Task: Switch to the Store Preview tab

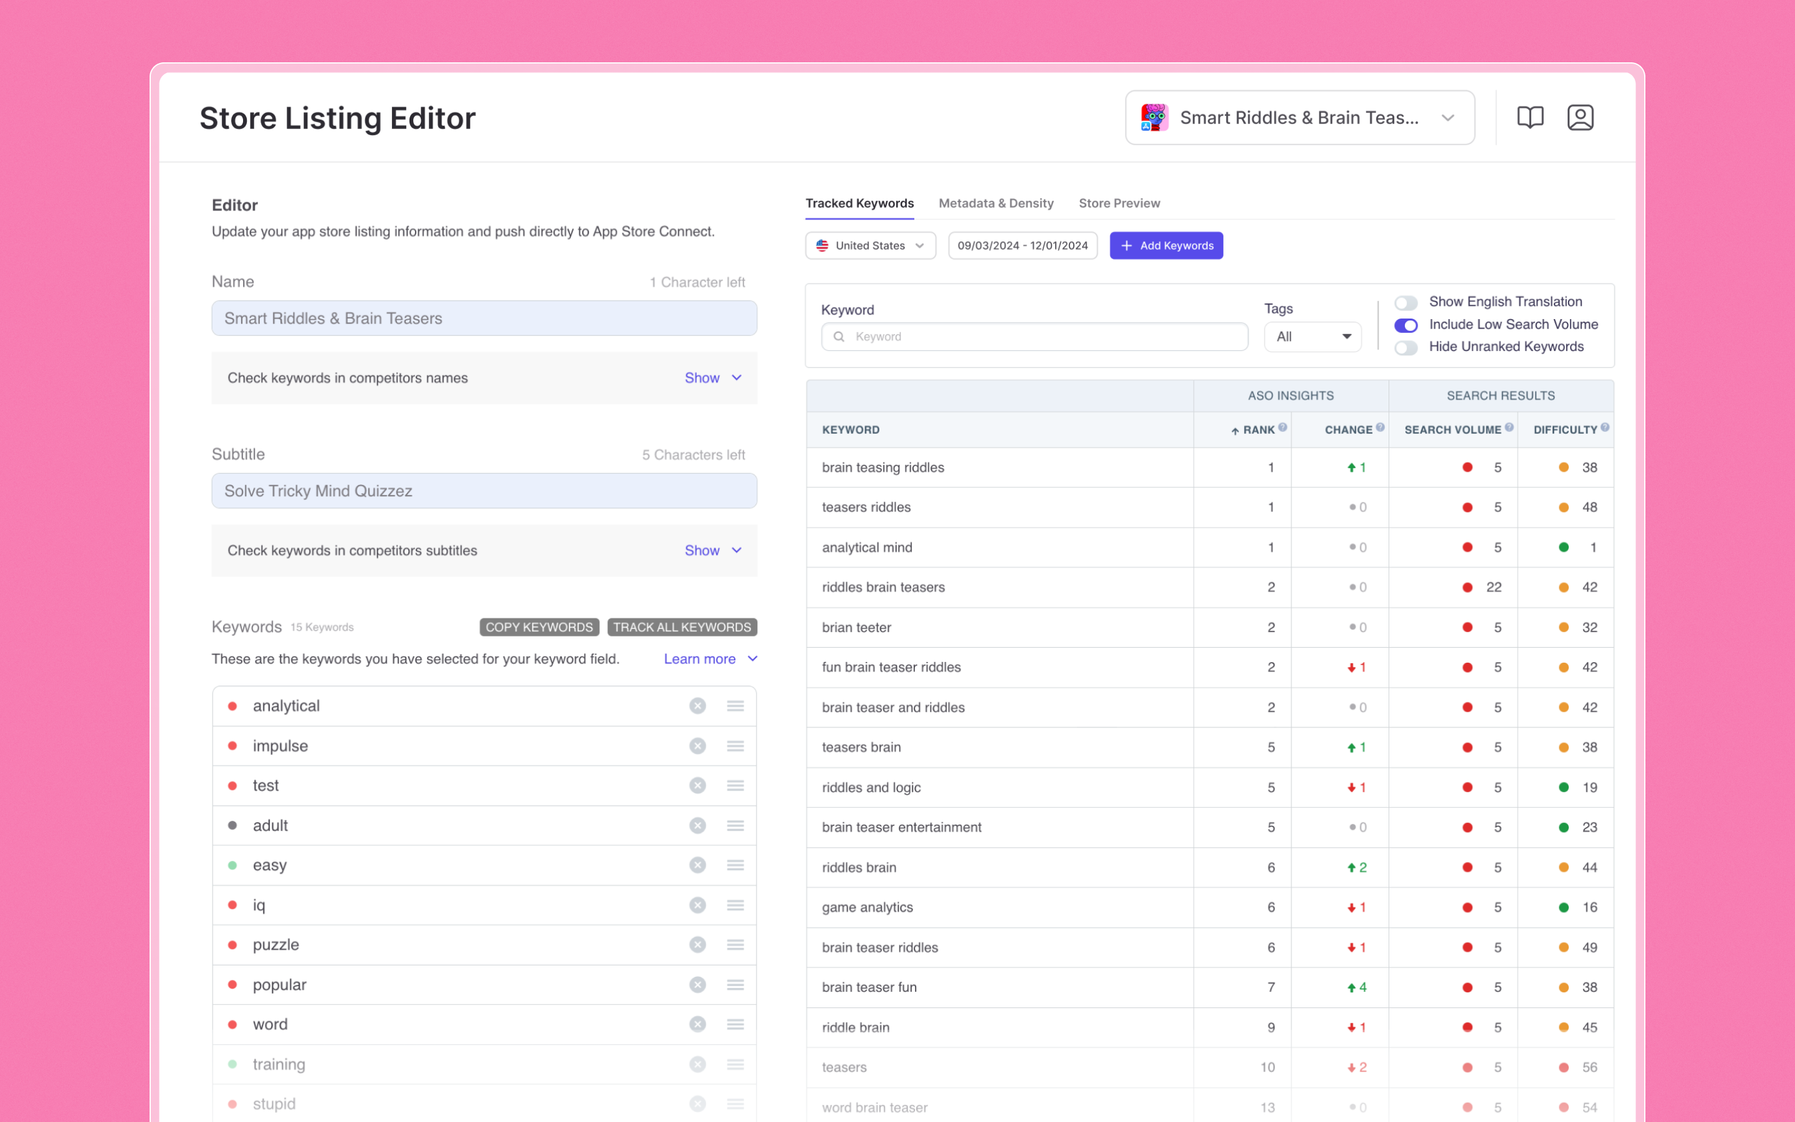Action: (x=1119, y=203)
